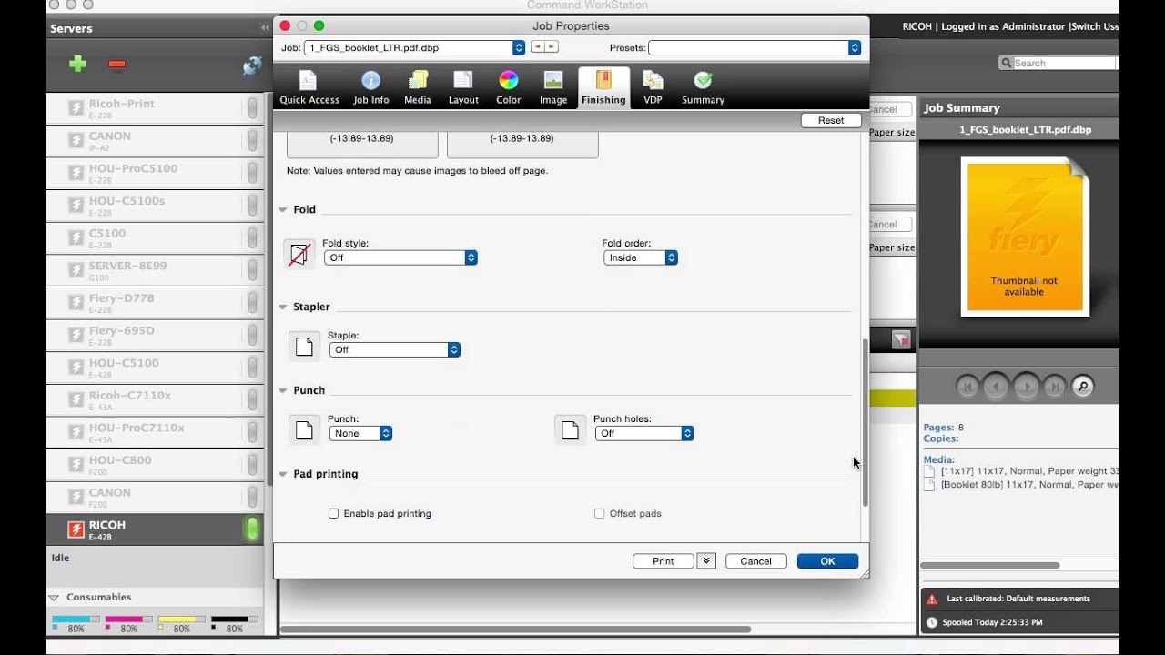Viewport: 1165px width, 655px height.
Task: Click the Fiery icon of RICOH E-428 server
Action: pyautogui.click(x=76, y=529)
